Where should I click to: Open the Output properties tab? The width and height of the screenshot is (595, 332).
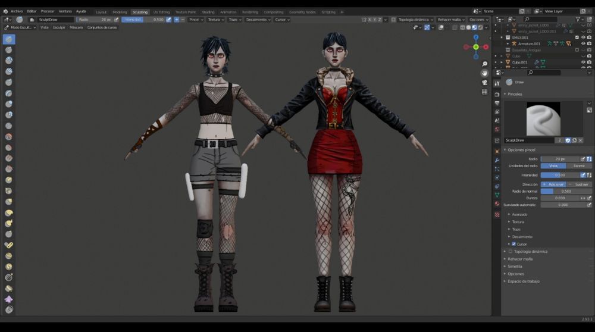coord(497,103)
